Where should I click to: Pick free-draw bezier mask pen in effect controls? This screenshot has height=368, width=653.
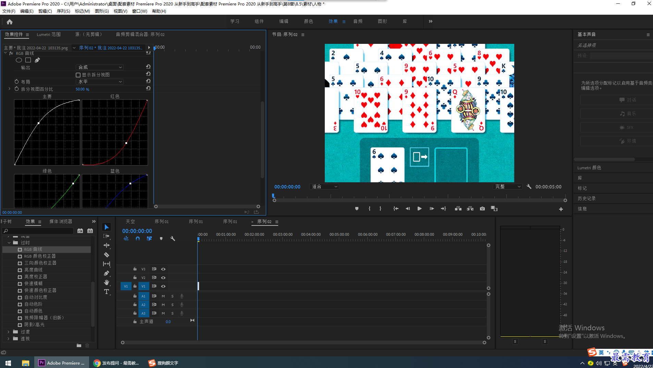(x=37, y=60)
